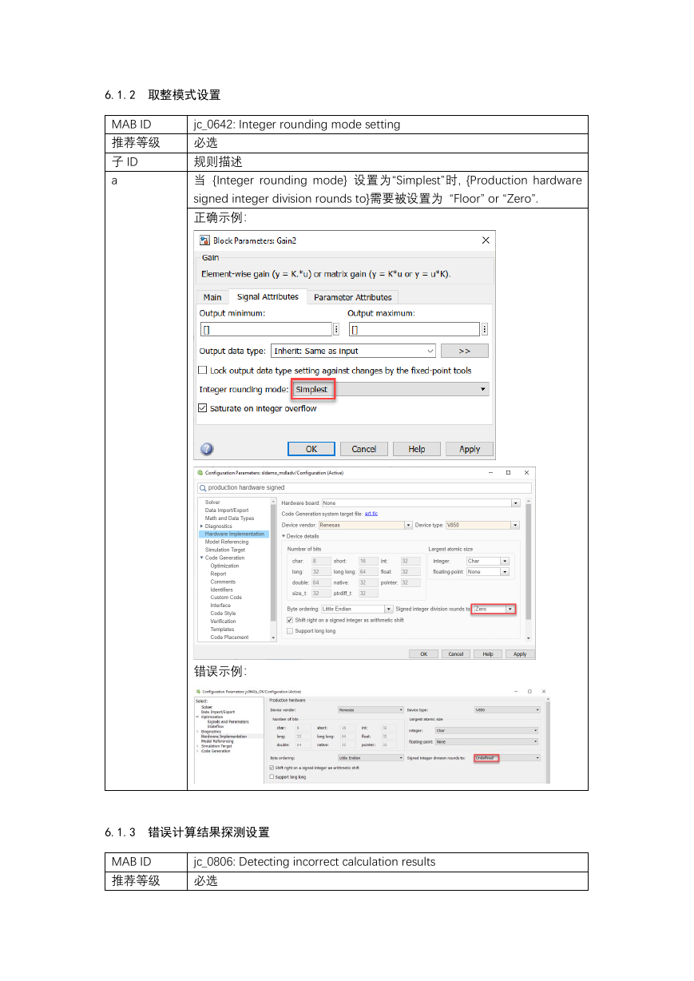
Task: Open the Main tab in Gain2 dialog
Action: click(x=212, y=297)
